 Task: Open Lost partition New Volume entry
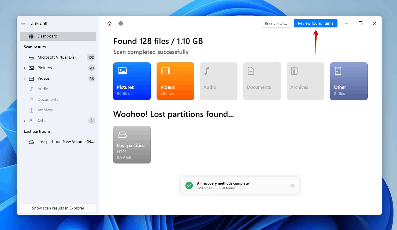[x=58, y=142]
